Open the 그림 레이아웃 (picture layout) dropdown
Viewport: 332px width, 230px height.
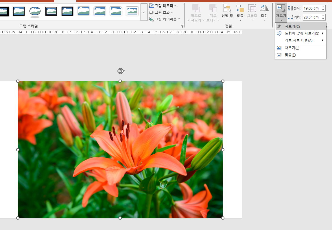(165, 19)
